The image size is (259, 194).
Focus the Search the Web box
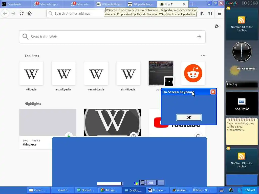tap(112, 37)
